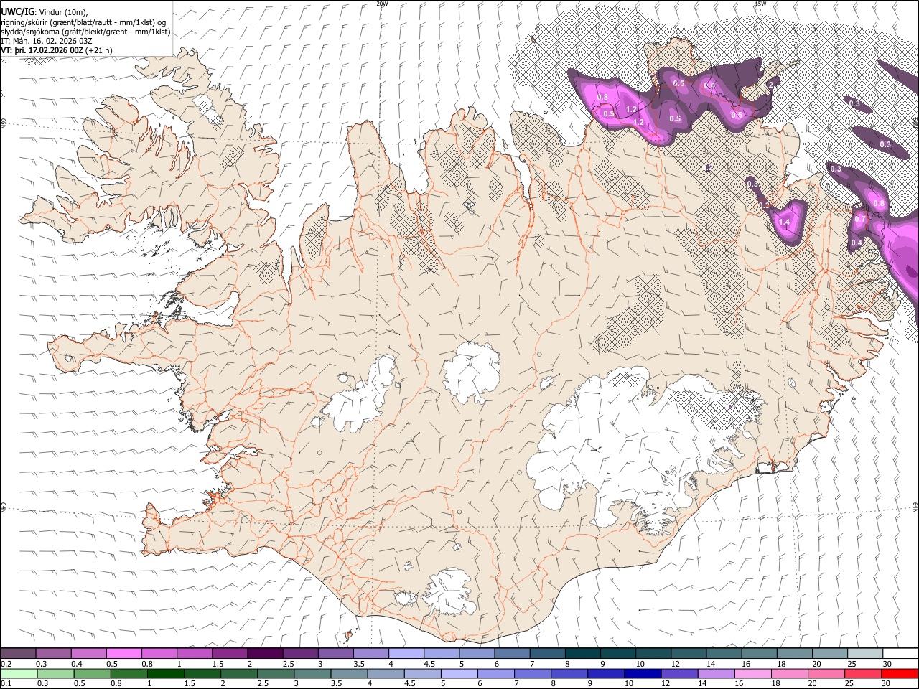The height and width of the screenshot is (689, 919).
Task: Click the "(+21 h)" forecast offset text
Action: (98, 50)
